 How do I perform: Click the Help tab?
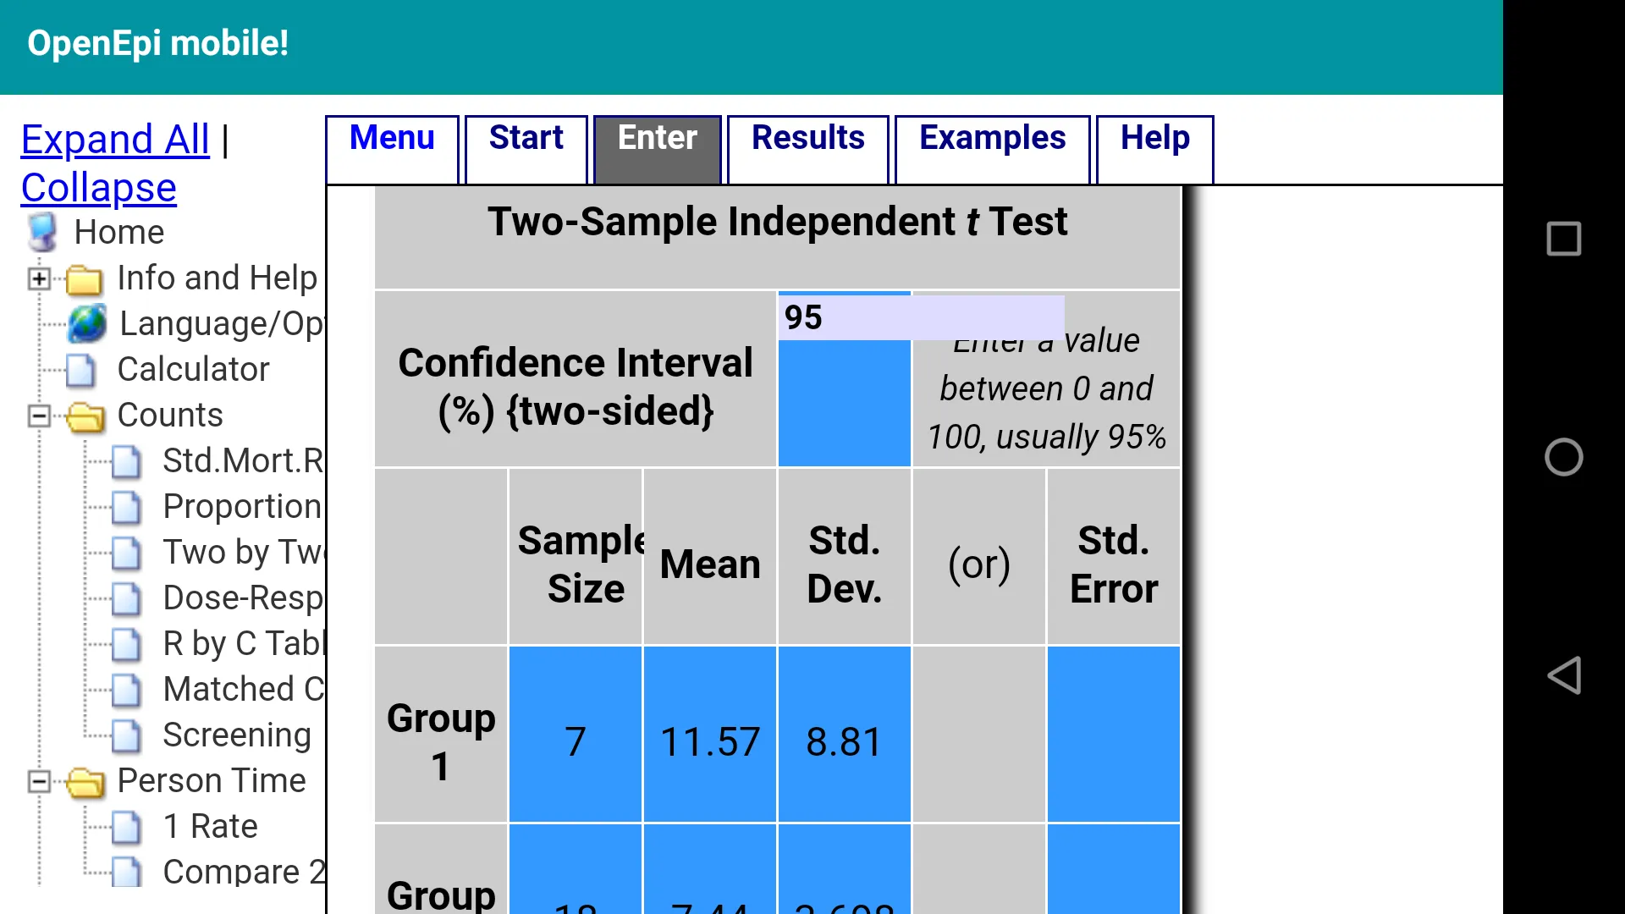pyautogui.click(x=1154, y=137)
